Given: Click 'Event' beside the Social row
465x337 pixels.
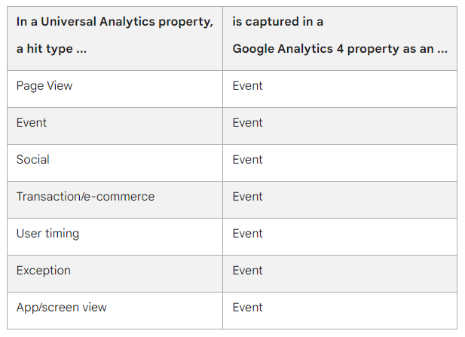Looking at the screenshot, I should [x=247, y=160].
